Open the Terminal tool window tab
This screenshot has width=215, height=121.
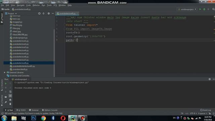[x=34, y=110]
